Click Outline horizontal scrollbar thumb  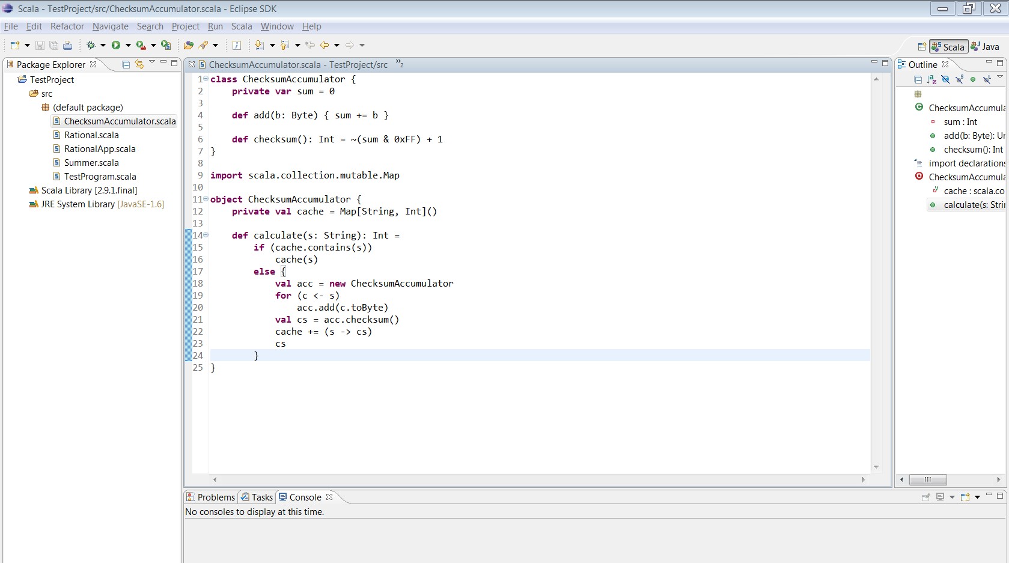pos(928,479)
